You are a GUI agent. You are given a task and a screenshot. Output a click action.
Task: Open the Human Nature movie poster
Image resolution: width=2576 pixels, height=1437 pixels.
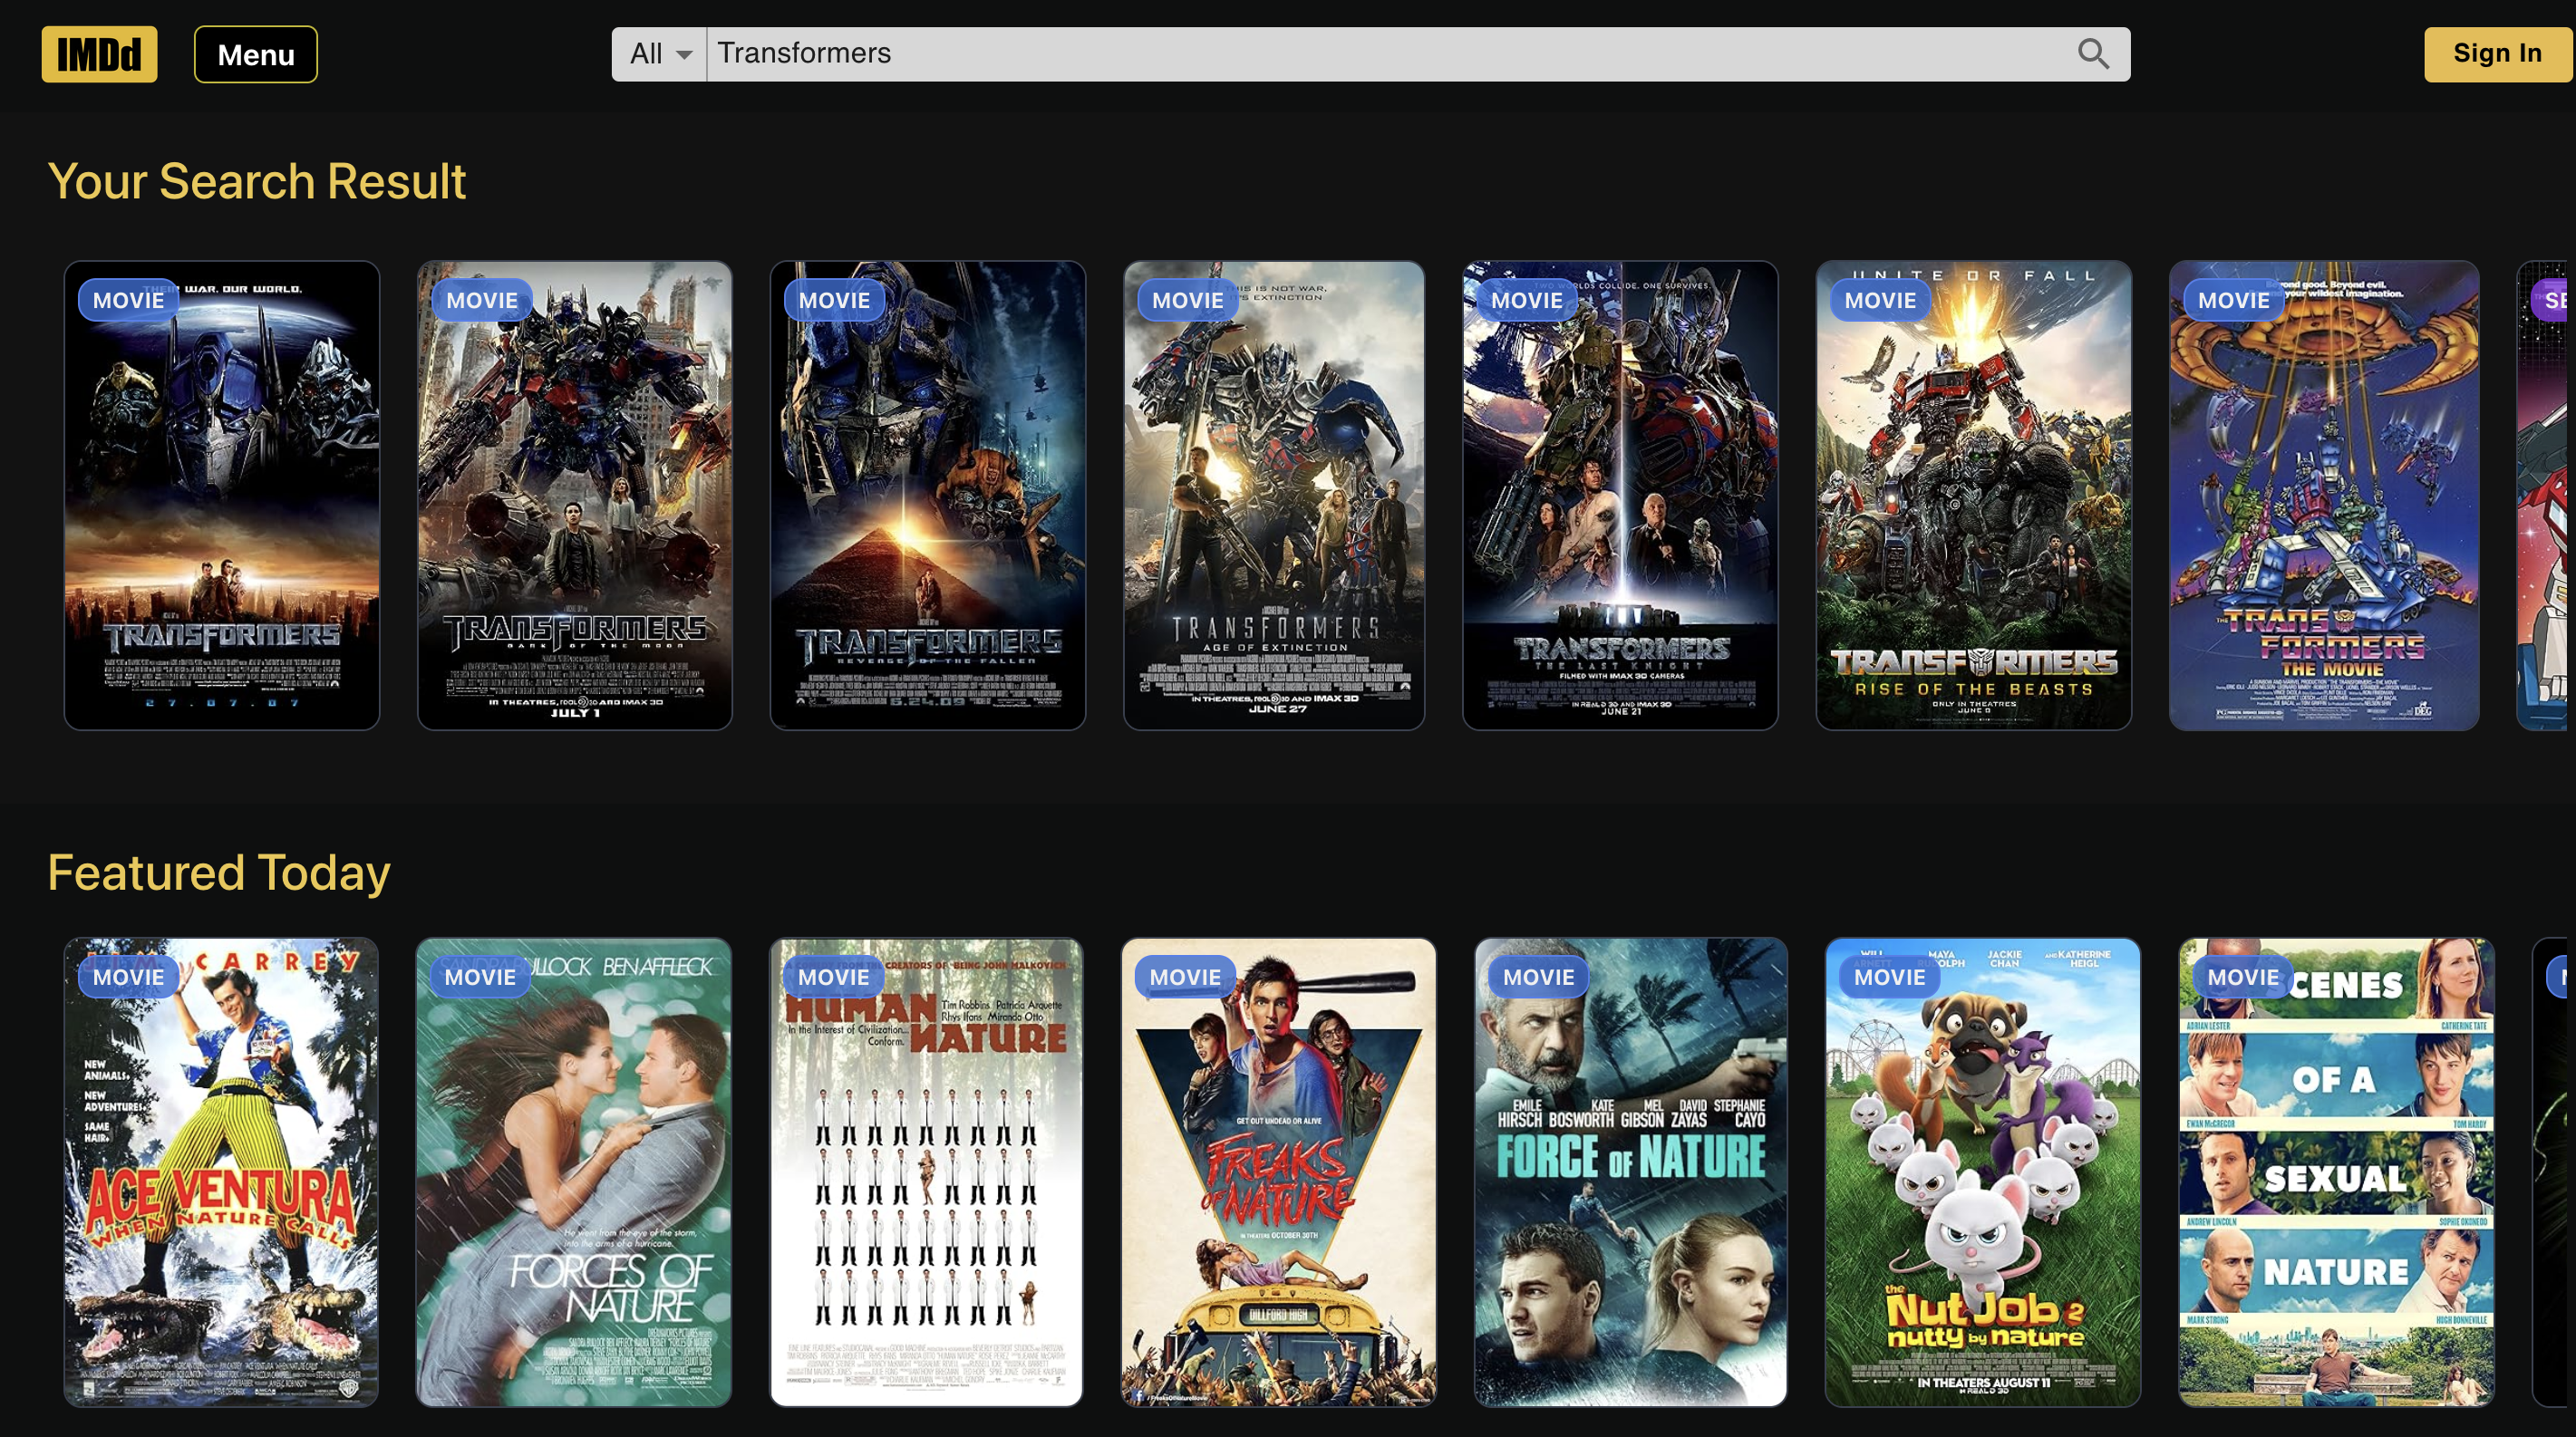[x=926, y=1172]
